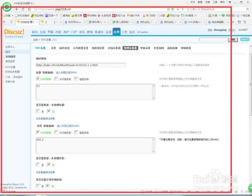Open the 京东商城 bookmark
The height and width of the screenshot is (196, 252).
click(90, 16)
